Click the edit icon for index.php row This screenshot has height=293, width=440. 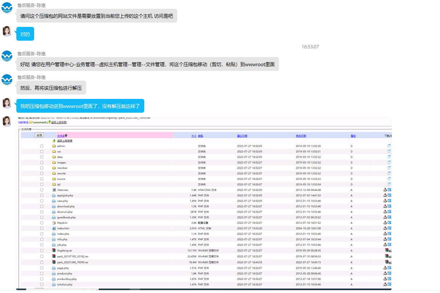(389, 234)
